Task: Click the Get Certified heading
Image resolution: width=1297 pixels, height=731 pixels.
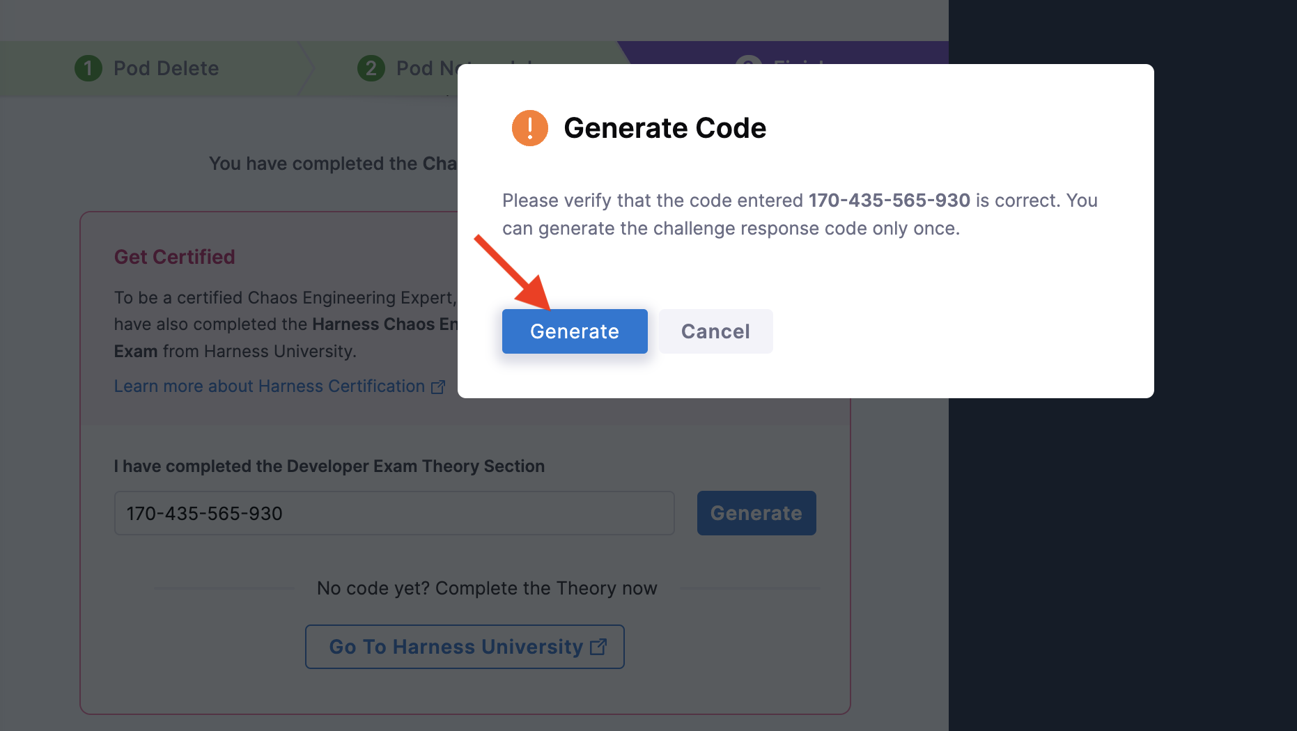Action: coord(174,257)
